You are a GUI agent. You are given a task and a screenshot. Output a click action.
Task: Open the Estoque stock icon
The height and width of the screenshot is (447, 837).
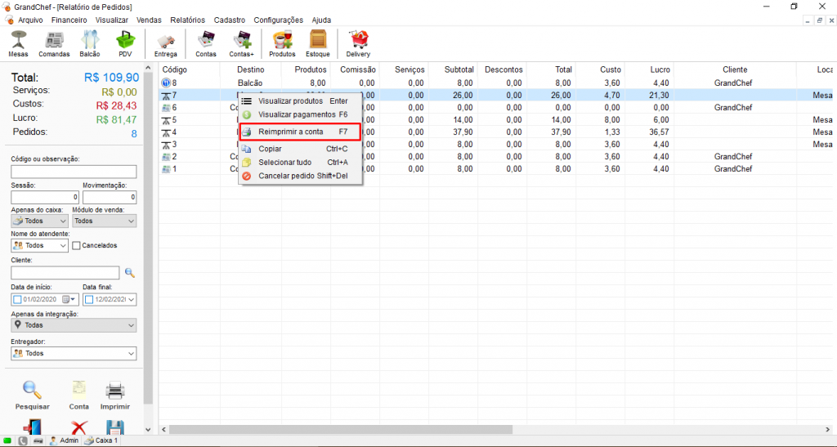tap(318, 42)
